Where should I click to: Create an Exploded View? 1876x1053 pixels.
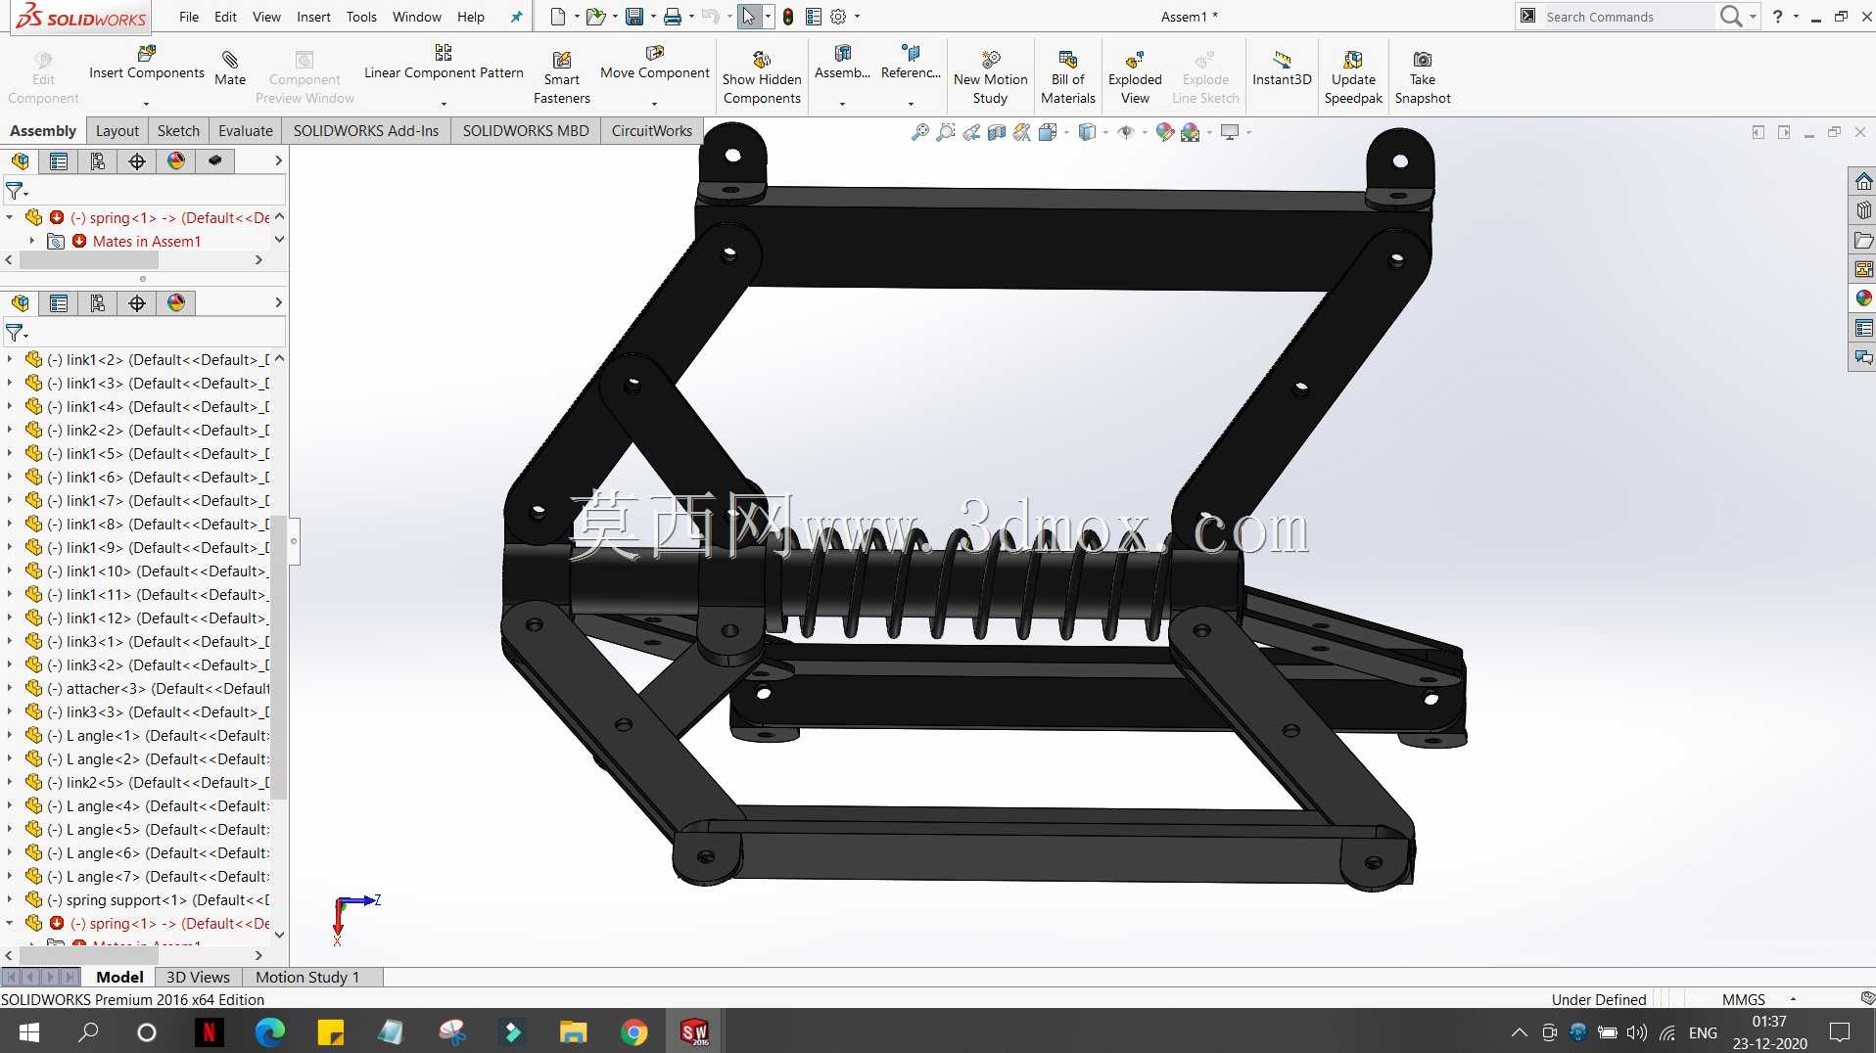click(x=1135, y=78)
